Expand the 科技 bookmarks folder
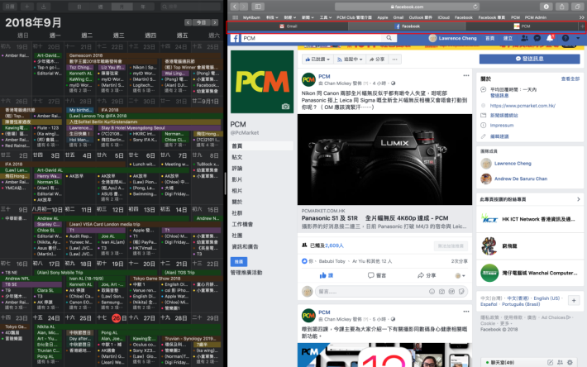 point(272,17)
